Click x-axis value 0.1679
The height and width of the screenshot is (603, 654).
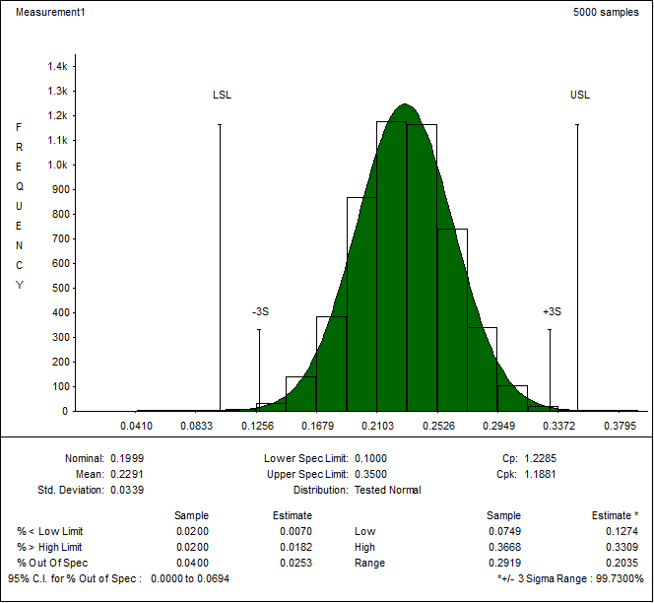click(318, 426)
